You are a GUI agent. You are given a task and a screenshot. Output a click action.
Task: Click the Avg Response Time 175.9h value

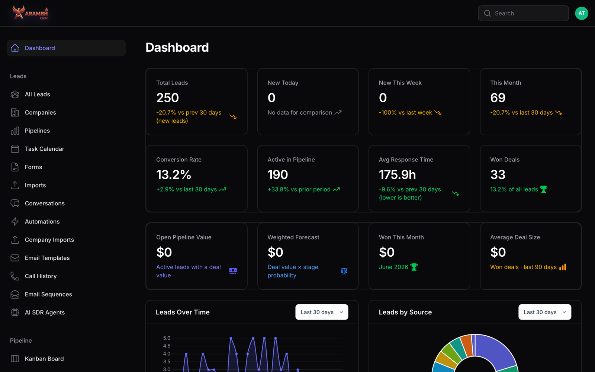click(398, 175)
